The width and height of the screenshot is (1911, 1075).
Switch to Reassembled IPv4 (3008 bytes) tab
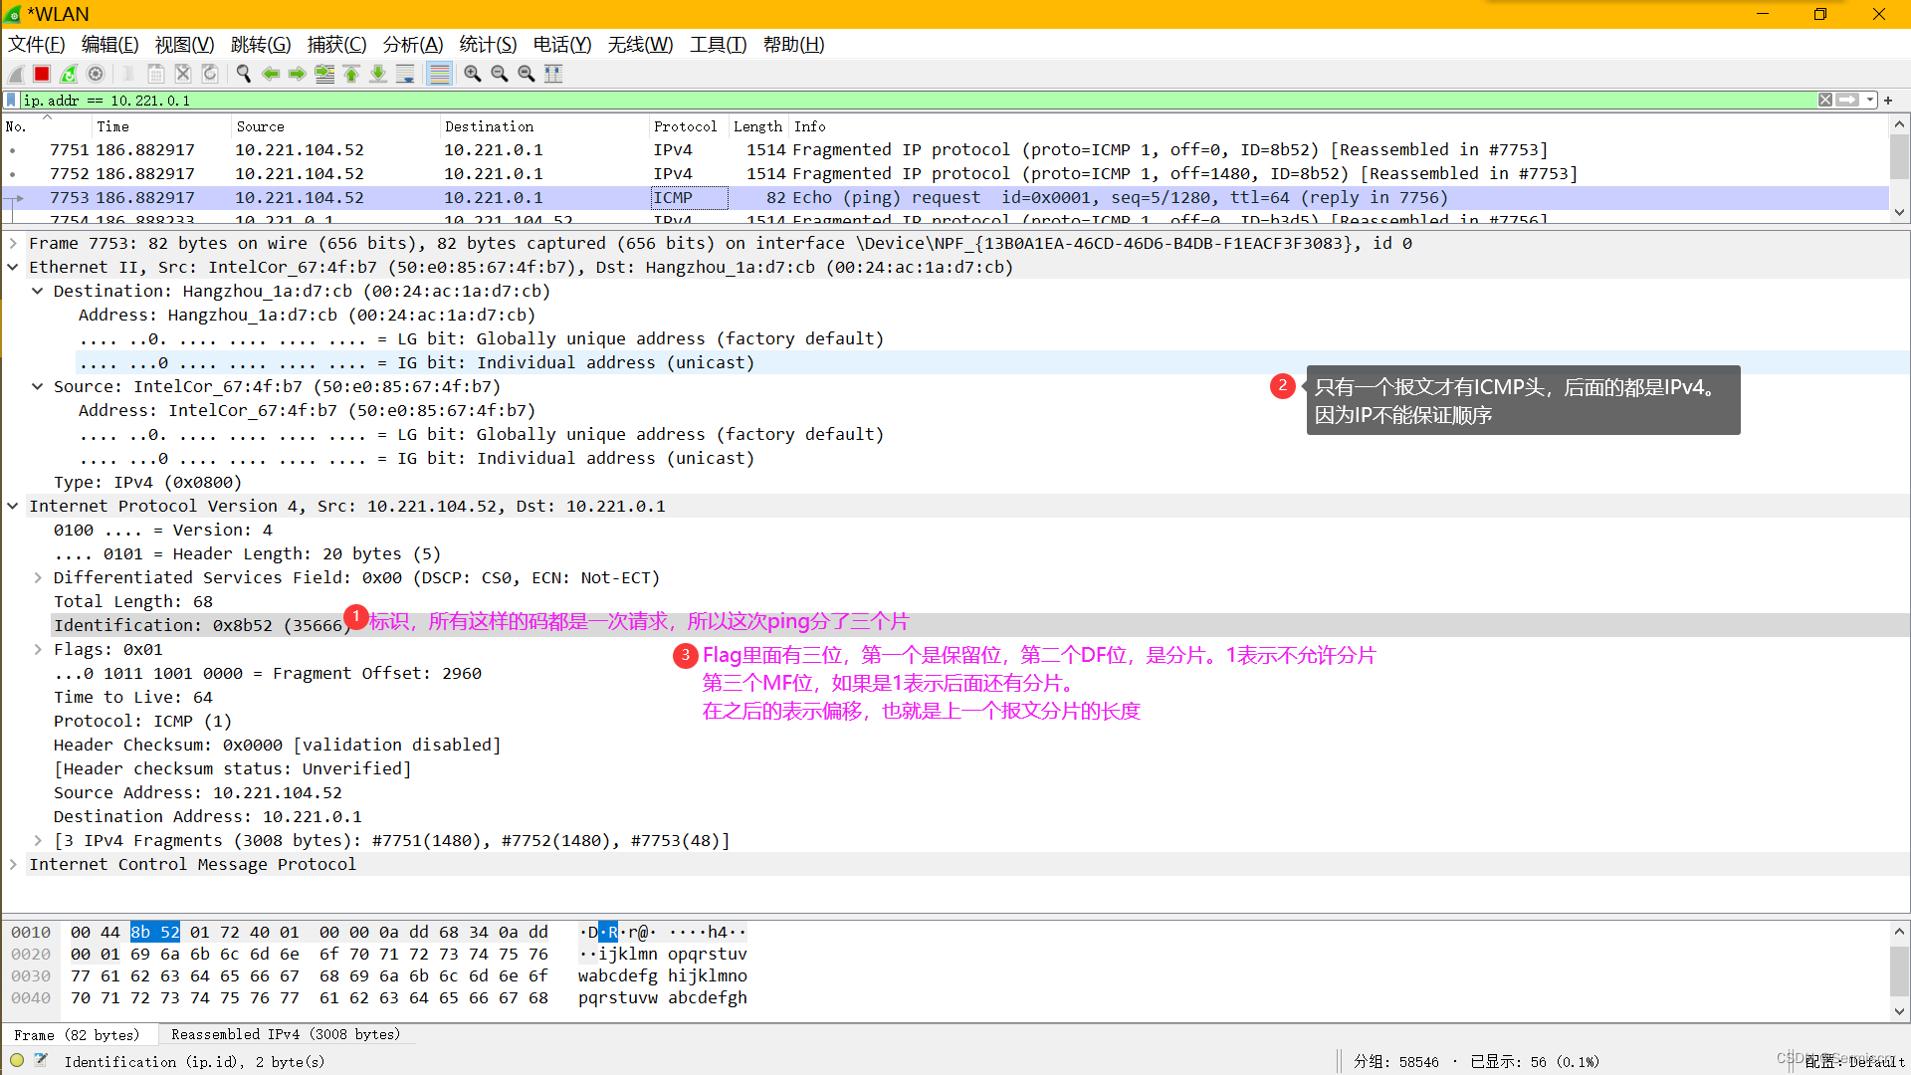click(286, 1035)
